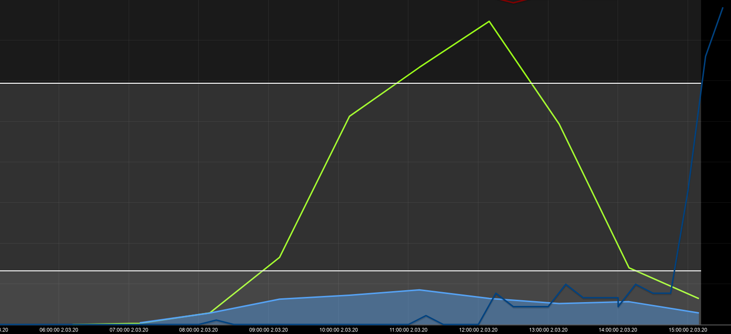
Task: Click the 07:00:00 2.03.20 time axis label
Action: (129, 330)
